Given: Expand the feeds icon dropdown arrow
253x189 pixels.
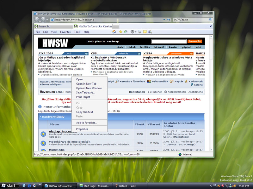Looking at the screenshot, I should pos(136,32).
